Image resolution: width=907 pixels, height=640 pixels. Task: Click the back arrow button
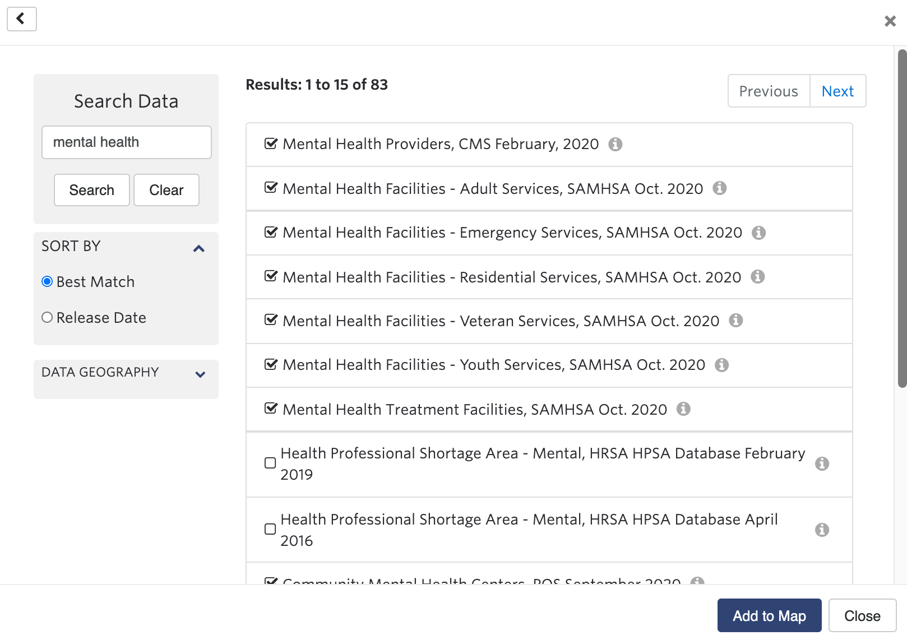(x=22, y=19)
